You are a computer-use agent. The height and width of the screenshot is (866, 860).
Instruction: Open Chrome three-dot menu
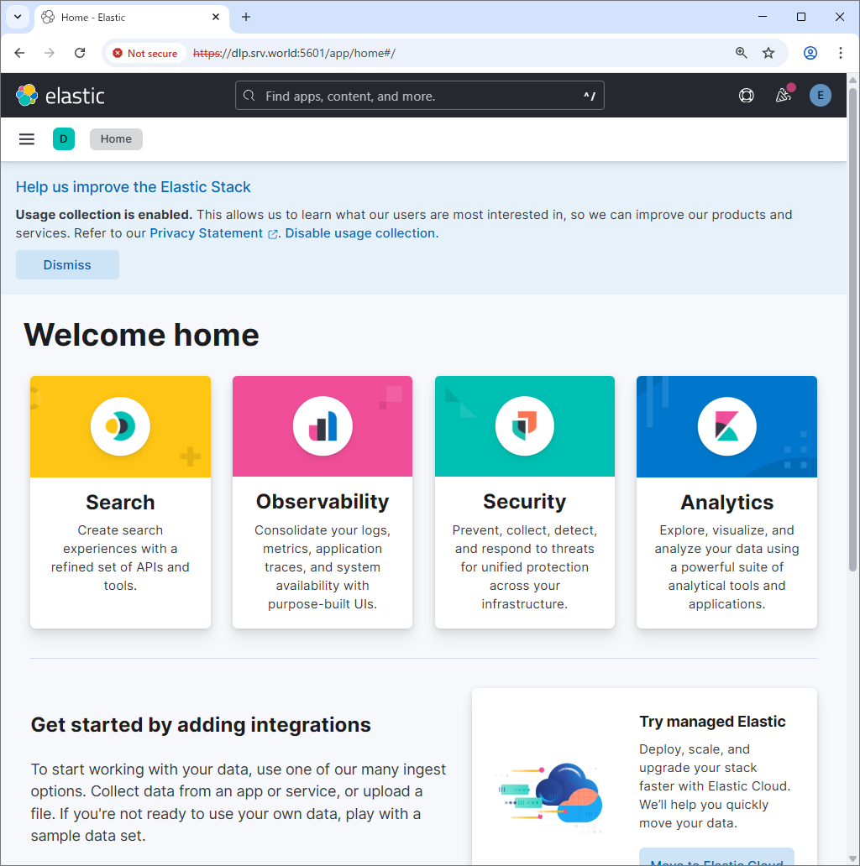coord(841,53)
